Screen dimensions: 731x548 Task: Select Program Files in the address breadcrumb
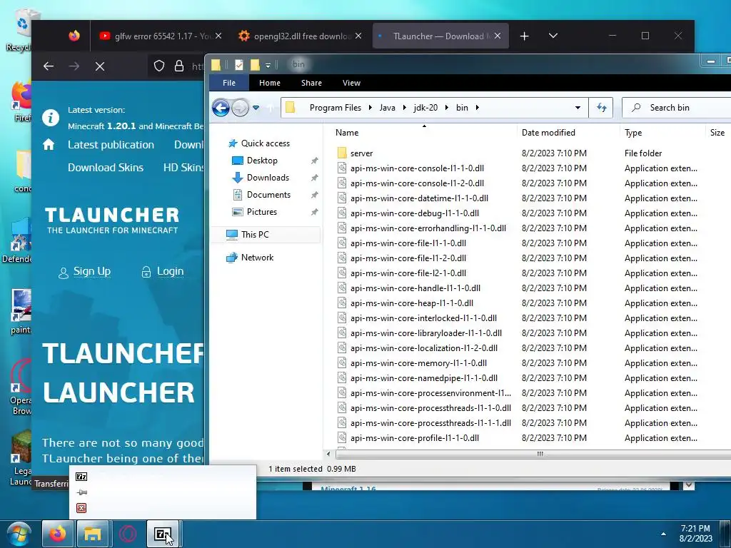336,108
